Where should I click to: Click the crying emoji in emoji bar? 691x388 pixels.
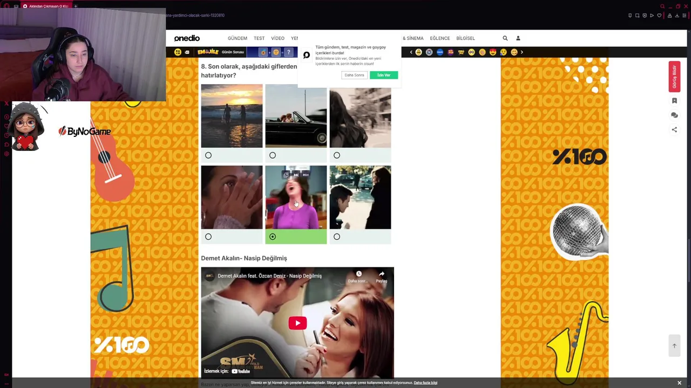pos(503,52)
